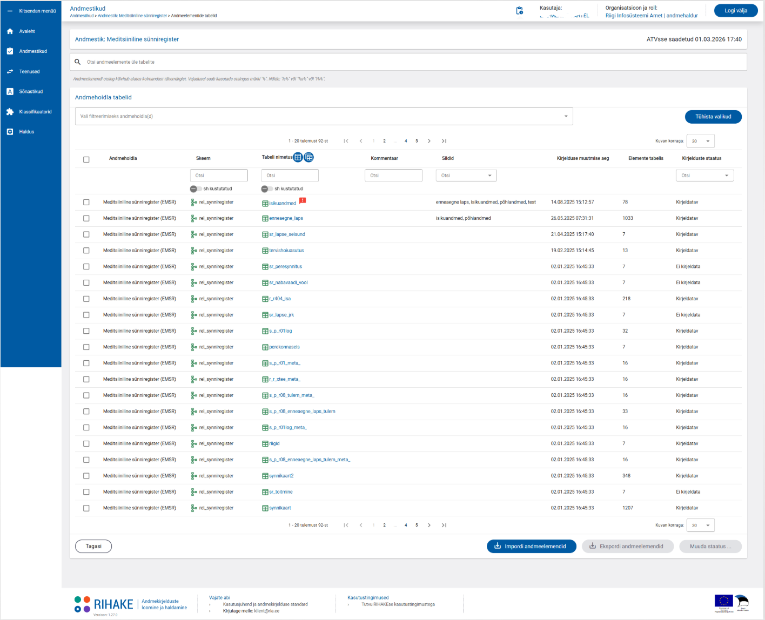
Task: Click the Haldus settings icon in sidebar
Action: pyautogui.click(x=10, y=132)
